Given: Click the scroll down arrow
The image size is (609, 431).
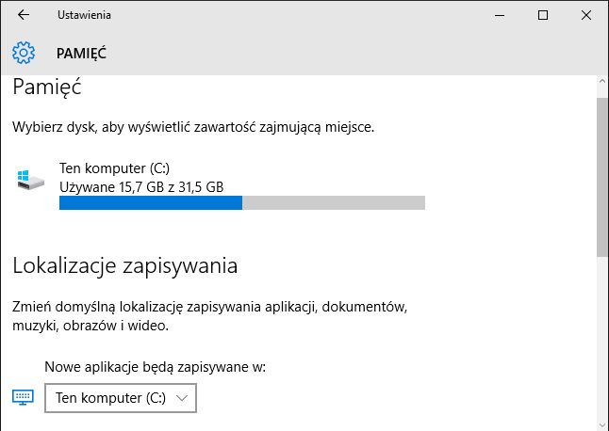Looking at the screenshot, I should tap(602, 425).
